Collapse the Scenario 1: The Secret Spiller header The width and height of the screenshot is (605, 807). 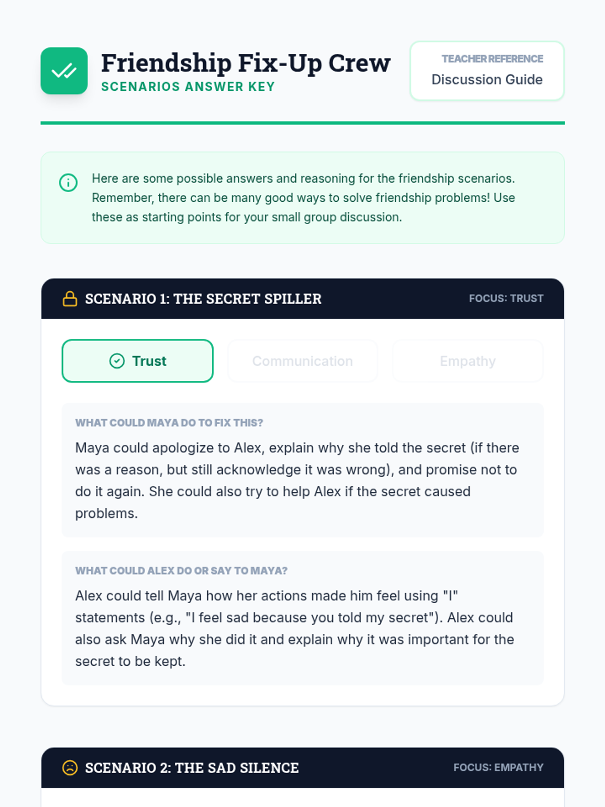coord(203,299)
